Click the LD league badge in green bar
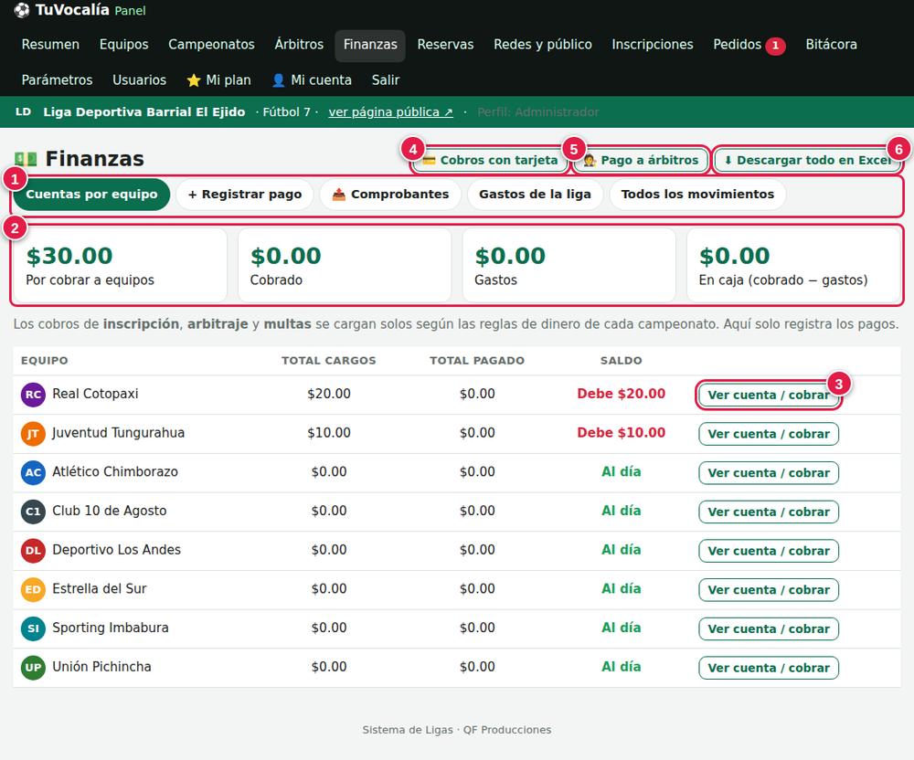914x760 pixels. coord(24,111)
